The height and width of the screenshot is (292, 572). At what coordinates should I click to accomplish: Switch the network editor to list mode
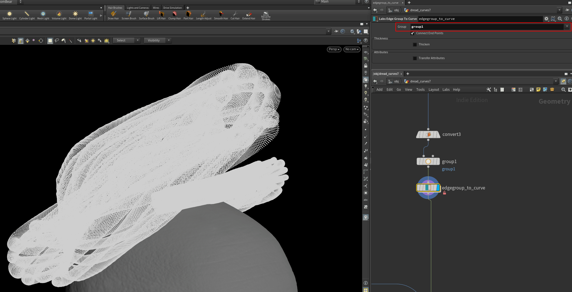[502, 90]
